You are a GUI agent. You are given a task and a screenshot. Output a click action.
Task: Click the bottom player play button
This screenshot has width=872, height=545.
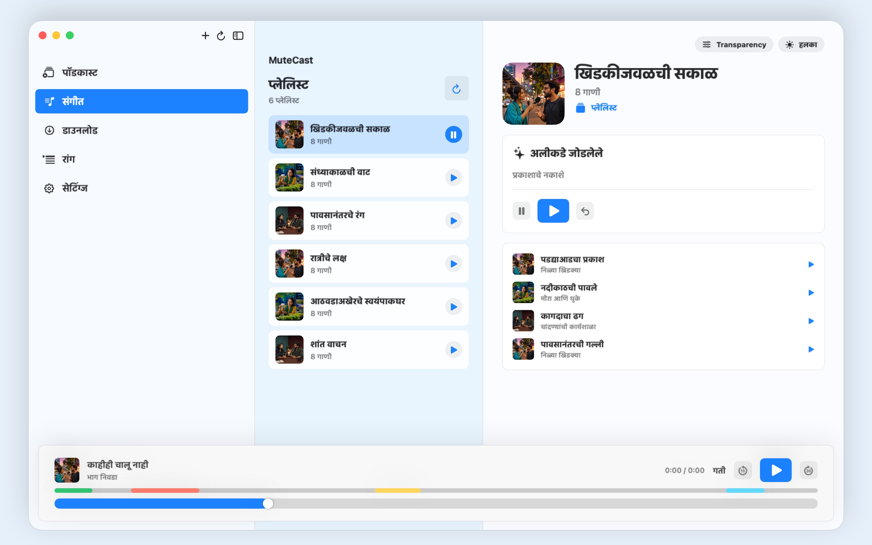pyautogui.click(x=775, y=471)
